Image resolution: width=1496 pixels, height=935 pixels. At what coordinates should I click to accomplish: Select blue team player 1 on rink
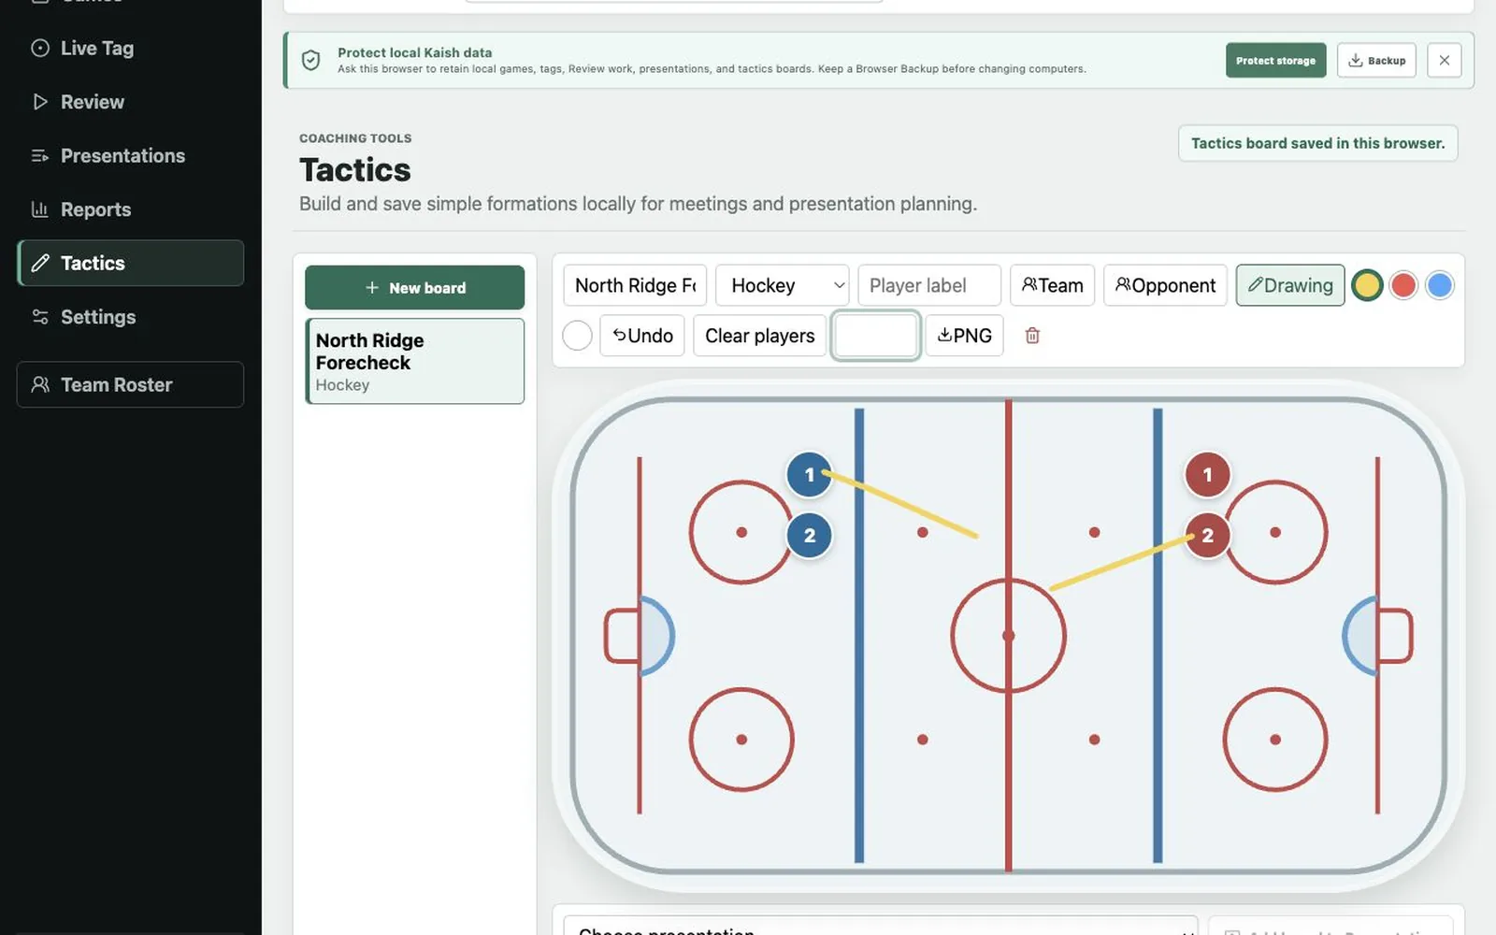[x=810, y=475]
